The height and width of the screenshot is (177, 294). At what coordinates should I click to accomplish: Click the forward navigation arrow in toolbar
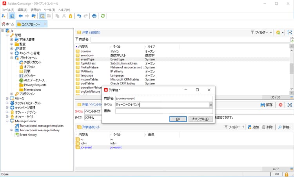[x=27, y=16]
